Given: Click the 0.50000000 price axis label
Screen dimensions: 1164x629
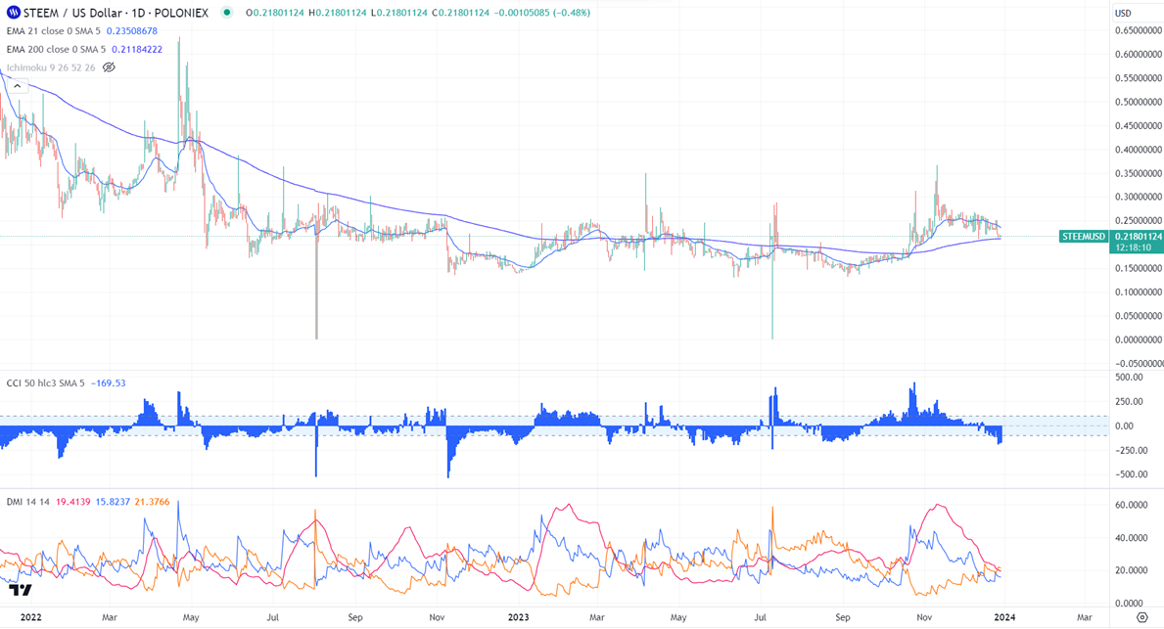Looking at the screenshot, I should click(x=1138, y=102).
